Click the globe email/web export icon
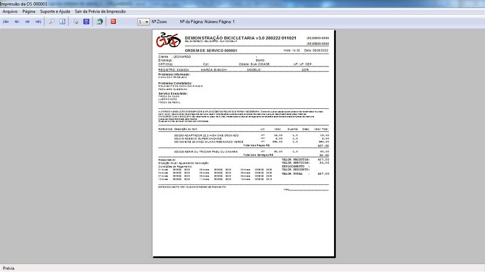485x272 pixels. tap(99, 22)
